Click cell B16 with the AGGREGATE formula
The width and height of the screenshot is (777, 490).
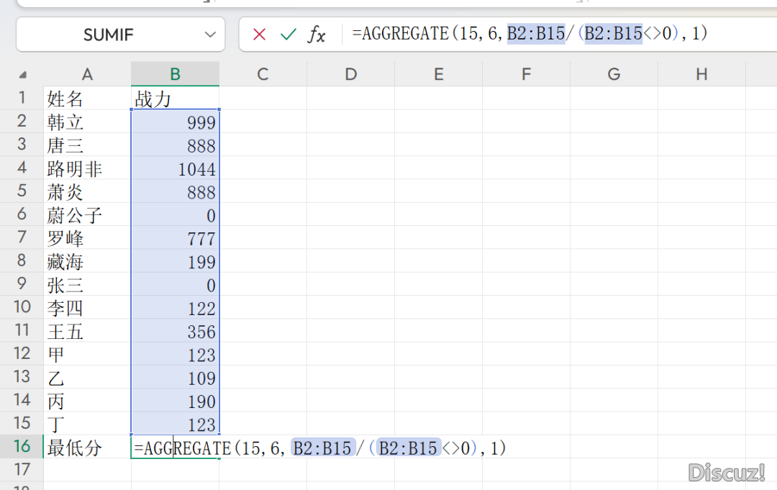175,448
